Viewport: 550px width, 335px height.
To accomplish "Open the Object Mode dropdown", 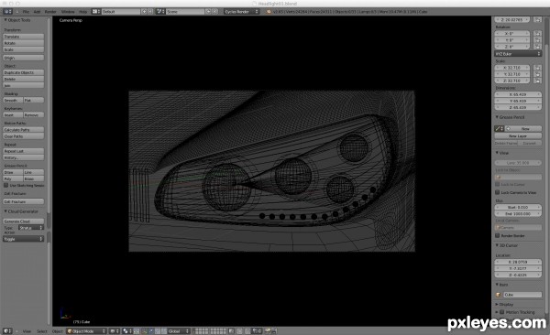I will point(86,330).
